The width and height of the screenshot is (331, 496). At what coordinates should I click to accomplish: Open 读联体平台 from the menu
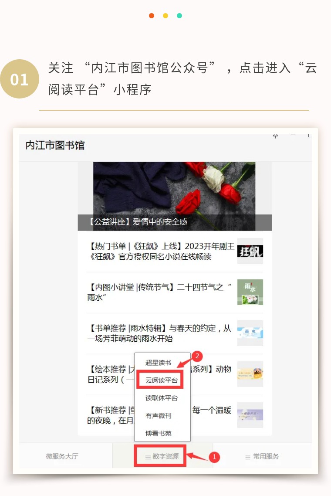pos(162,398)
